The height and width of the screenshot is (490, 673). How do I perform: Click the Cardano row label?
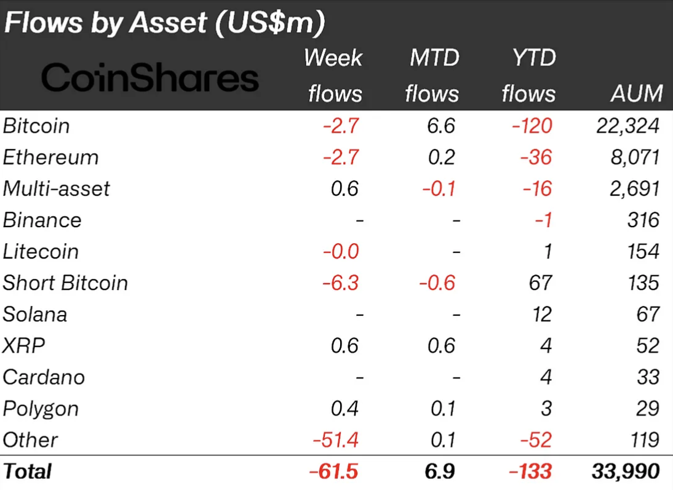[x=44, y=377]
